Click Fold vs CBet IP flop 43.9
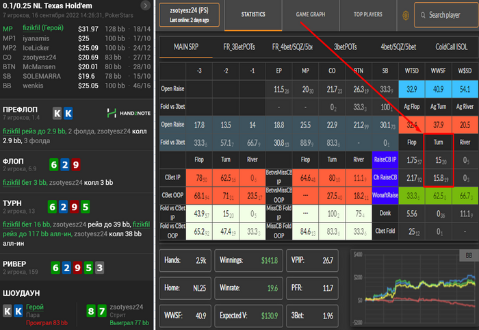The image size is (479, 330). 199,214
